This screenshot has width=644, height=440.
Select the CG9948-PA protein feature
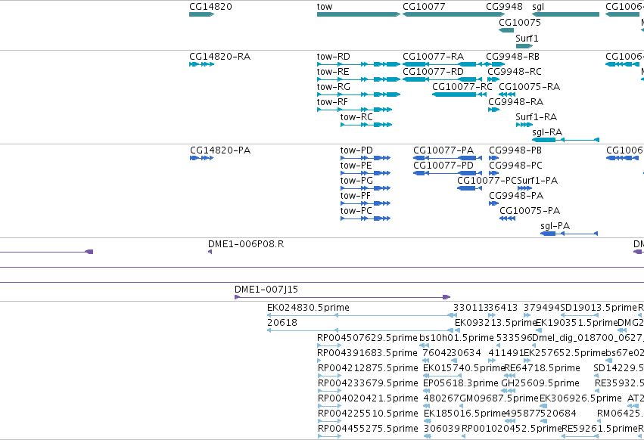[493, 203]
